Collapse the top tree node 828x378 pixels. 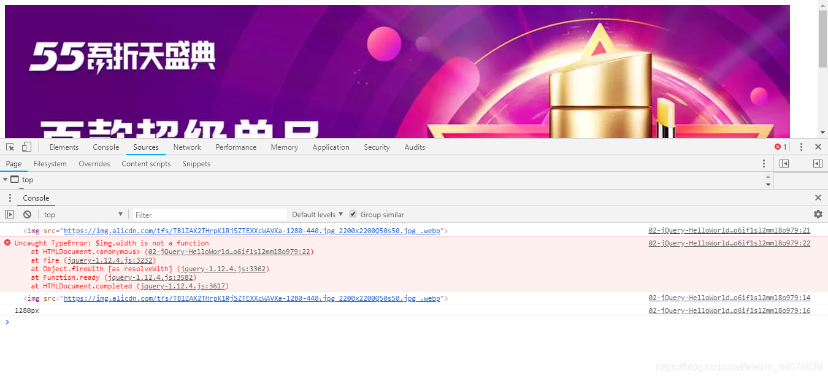coord(6,180)
